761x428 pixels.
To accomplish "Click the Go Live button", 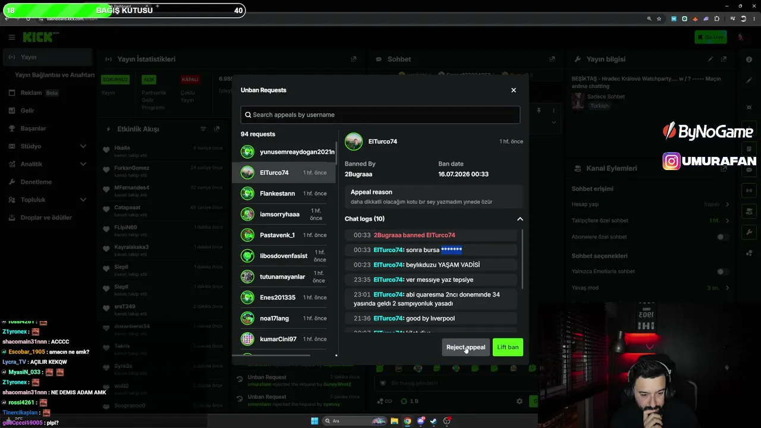I will [x=710, y=37].
